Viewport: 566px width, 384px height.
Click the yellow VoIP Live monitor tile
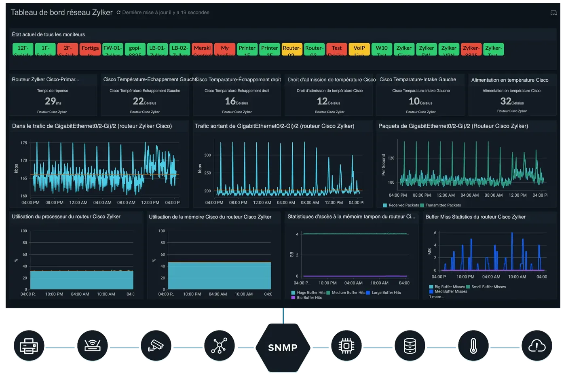click(359, 49)
